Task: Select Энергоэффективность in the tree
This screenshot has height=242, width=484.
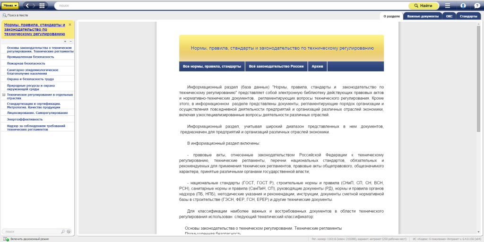Action: coord(25,119)
